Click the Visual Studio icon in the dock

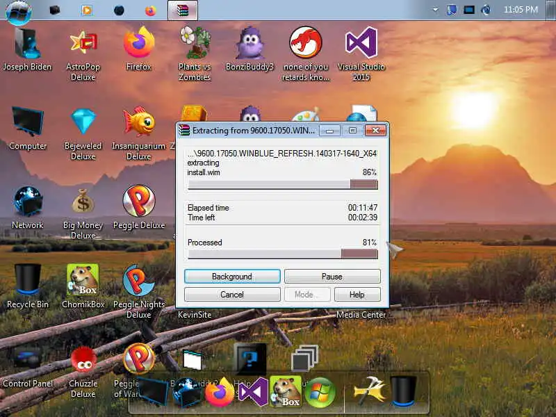coord(254,392)
